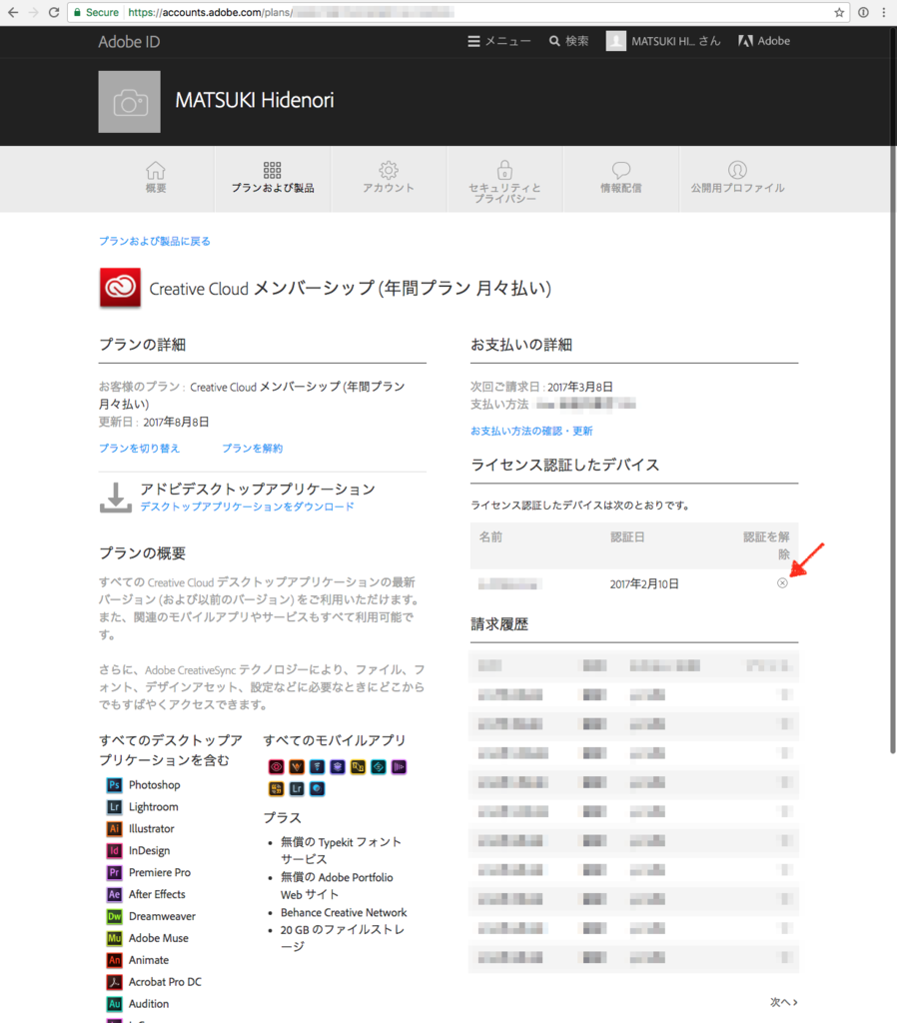Click the Acrobat Pro DC icon
The width and height of the screenshot is (897, 1023).
pos(114,982)
